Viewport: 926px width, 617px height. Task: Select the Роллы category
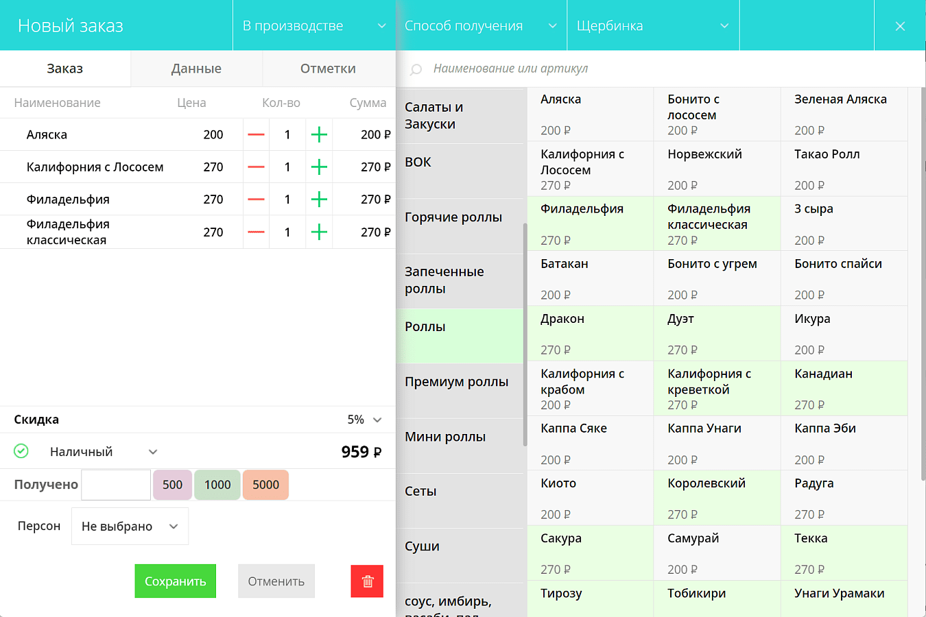click(x=460, y=336)
